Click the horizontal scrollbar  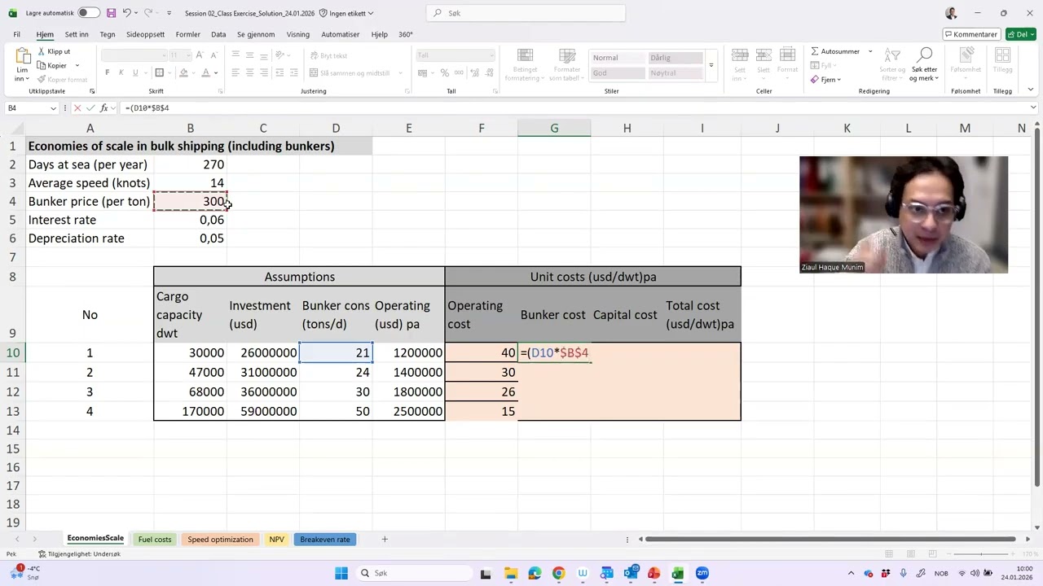point(830,539)
